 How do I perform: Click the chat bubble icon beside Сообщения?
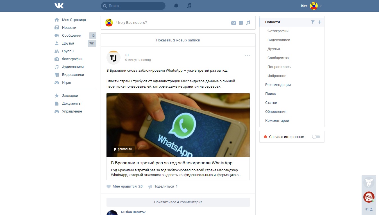pos(57,36)
